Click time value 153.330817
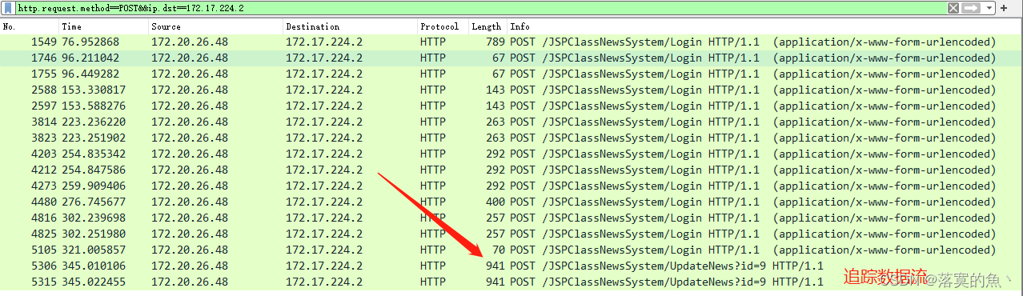 click(94, 90)
